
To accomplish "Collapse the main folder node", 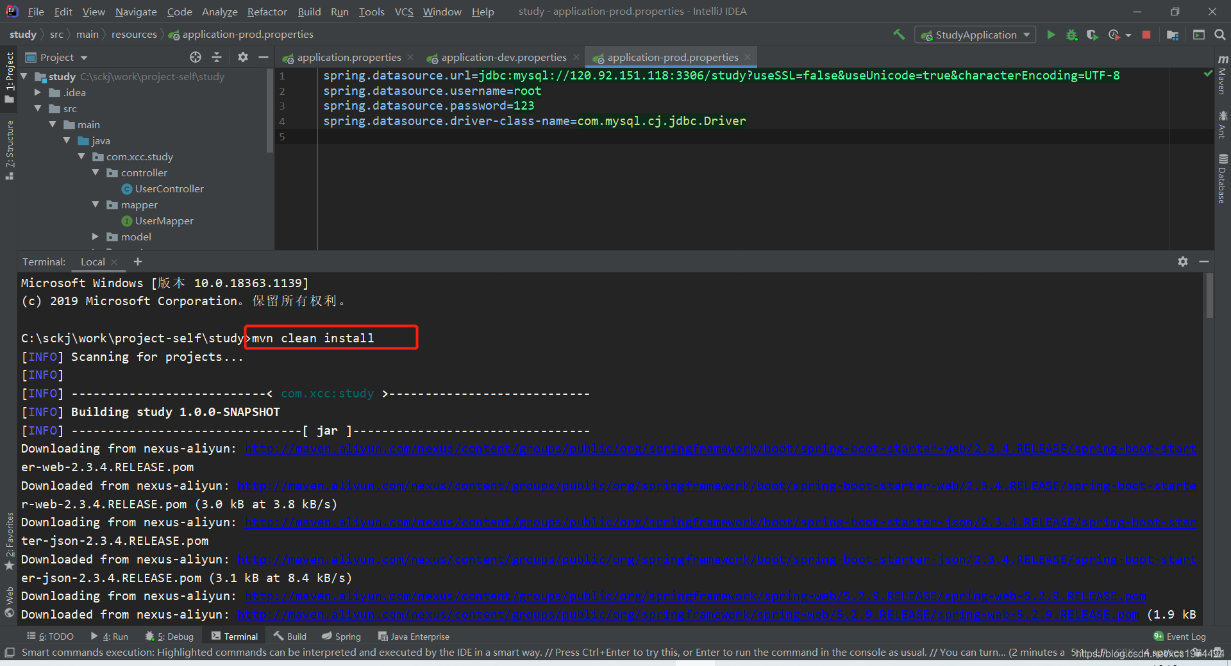I will point(53,124).
